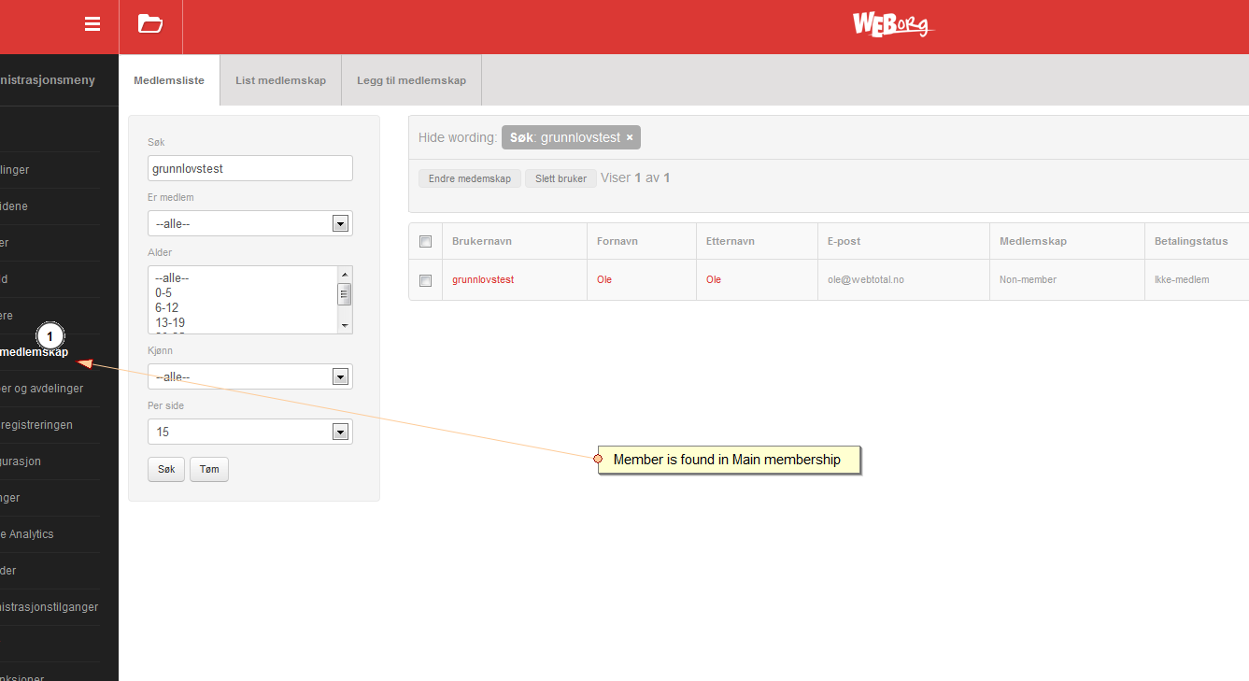Image resolution: width=1249 pixels, height=681 pixels.
Task: Click the Non-member cell
Action: tap(1028, 279)
